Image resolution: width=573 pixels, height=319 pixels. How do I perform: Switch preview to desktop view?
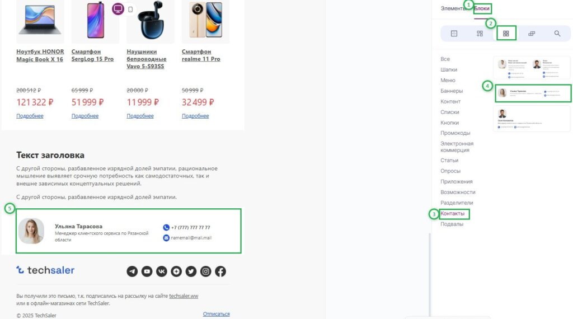click(x=118, y=9)
